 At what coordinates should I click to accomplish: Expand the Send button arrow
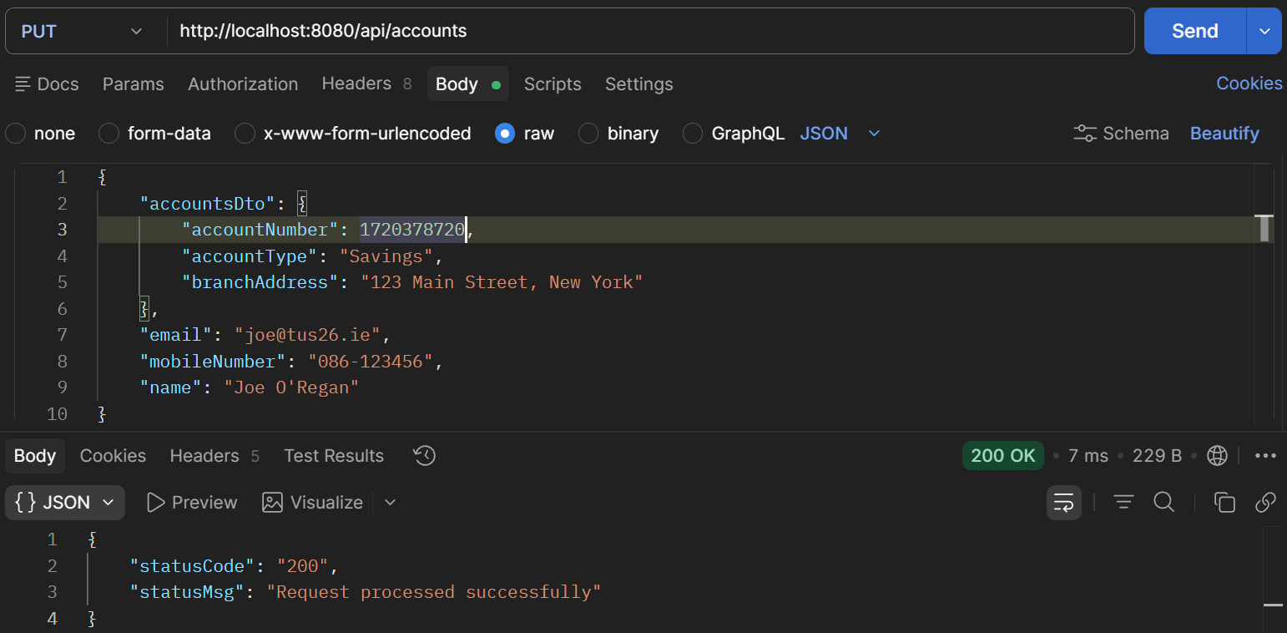pos(1264,31)
